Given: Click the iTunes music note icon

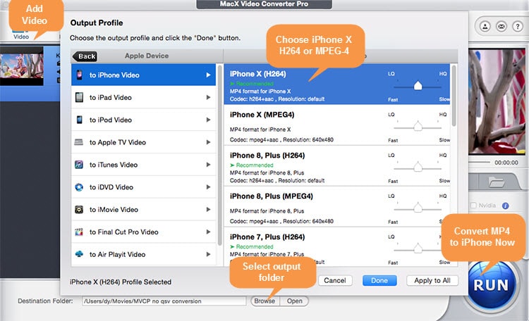Looking at the screenshot, I should point(78,165).
